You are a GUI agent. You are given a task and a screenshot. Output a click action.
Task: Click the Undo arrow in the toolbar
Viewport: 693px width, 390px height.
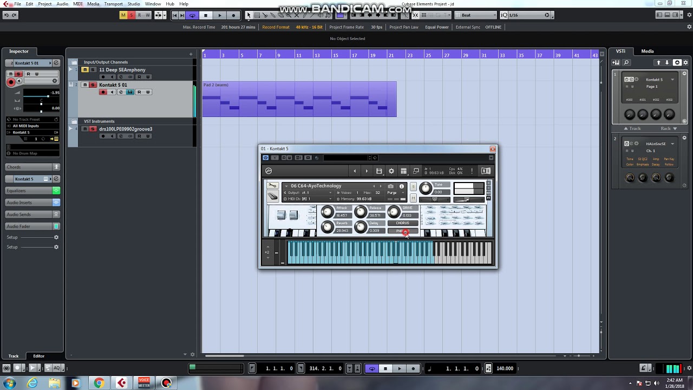(x=6, y=15)
